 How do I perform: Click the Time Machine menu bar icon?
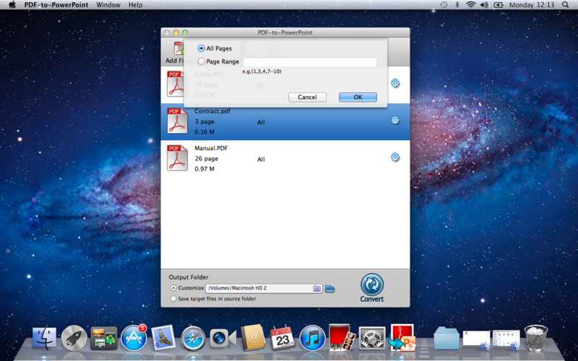444,5
